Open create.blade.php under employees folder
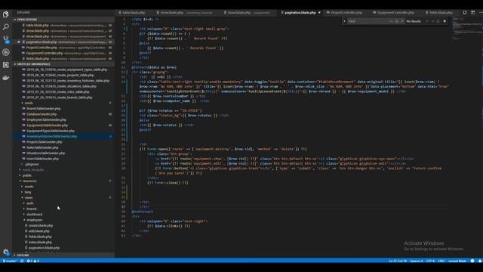This screenshot has width=483, height=272. [x=41, y=225]
